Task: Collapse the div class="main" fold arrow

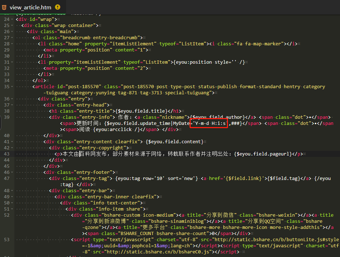Action: tap(13, 31)
